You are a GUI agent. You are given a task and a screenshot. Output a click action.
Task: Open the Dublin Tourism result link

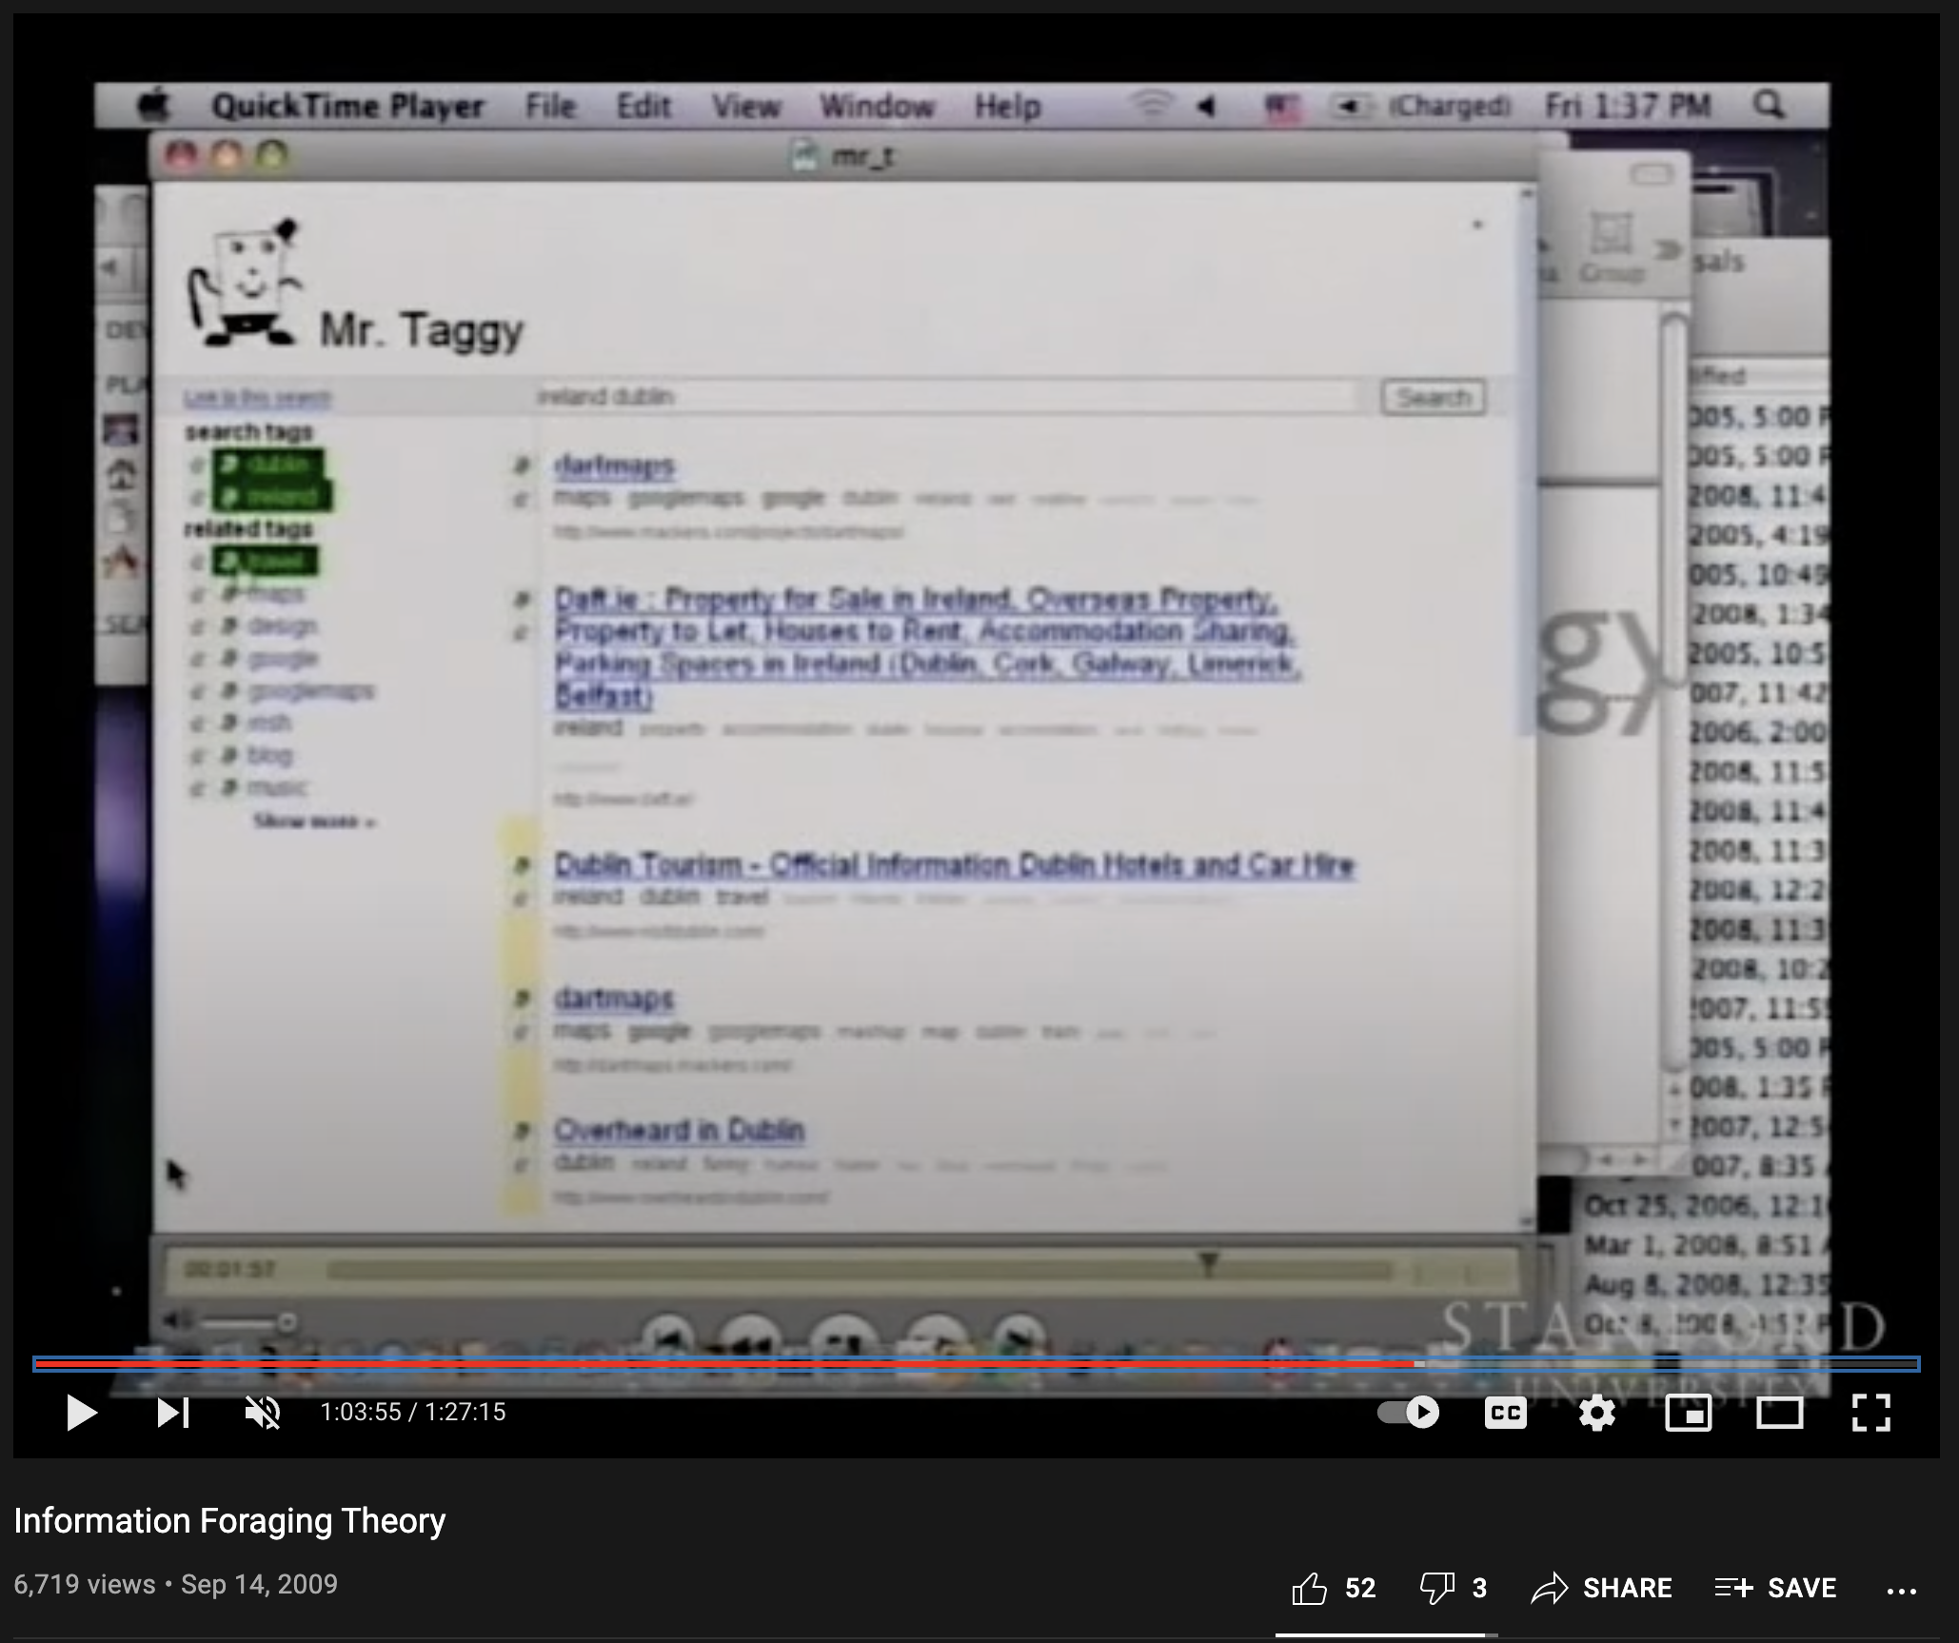point(953,865)
